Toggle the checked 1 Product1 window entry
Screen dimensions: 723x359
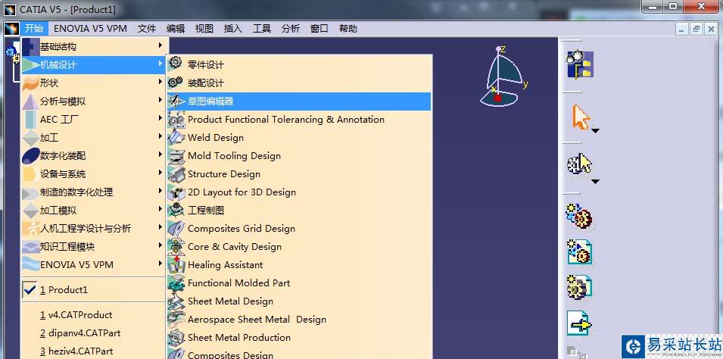tap(93, 290)
